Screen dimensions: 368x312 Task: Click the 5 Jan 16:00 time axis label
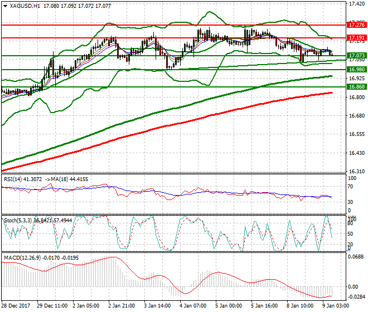(264, 306)
